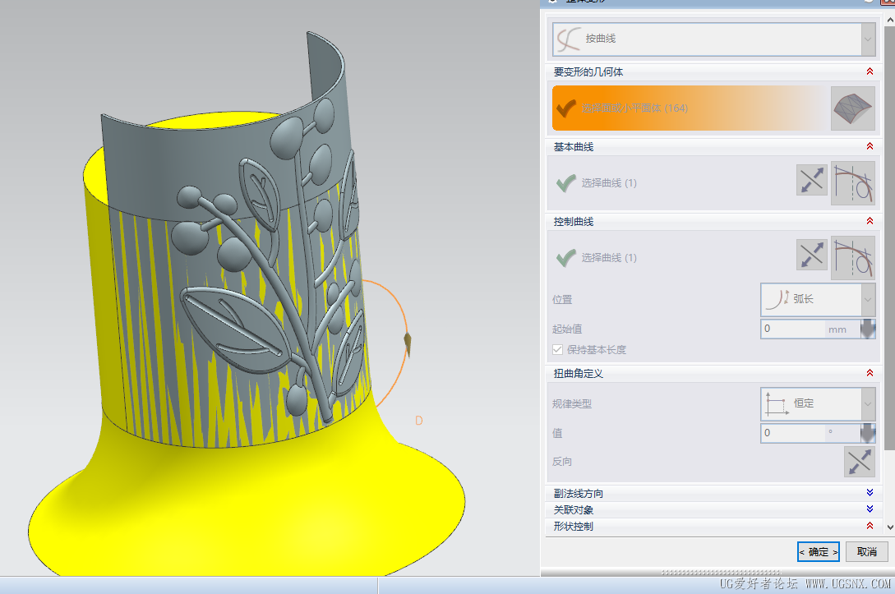Click the orange drag handle arrow in viewport
895x594 pixels.
pyautogui.click(x=407, y=342)
